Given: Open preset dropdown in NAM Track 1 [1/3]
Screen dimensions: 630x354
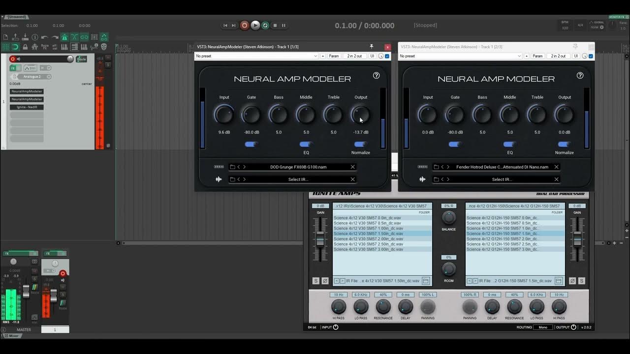Looking at the screenshot, I should 256,56.
